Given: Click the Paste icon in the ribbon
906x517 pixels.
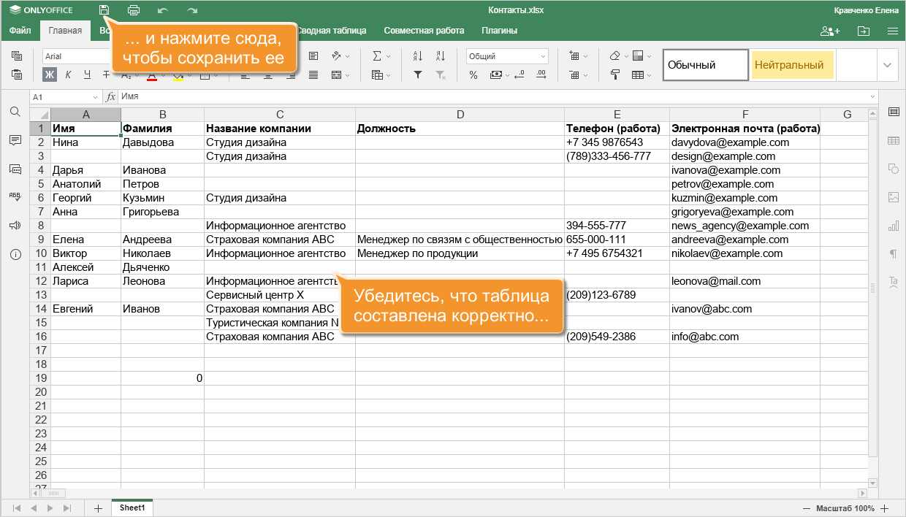Looking at the screenshot, I should (17, 74).
